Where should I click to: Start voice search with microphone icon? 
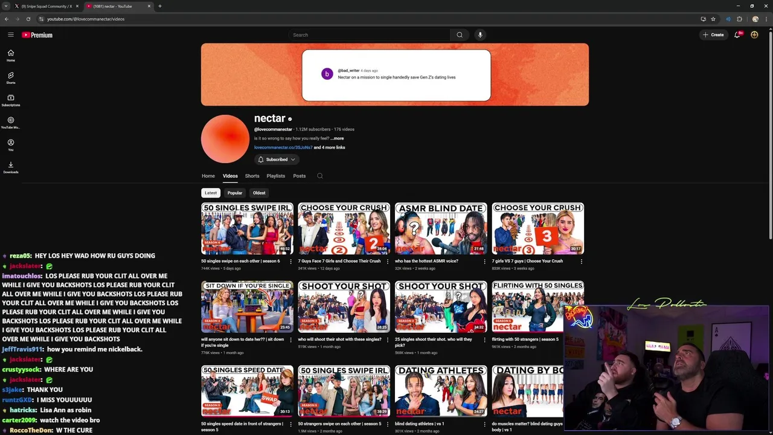pos(480,35)
